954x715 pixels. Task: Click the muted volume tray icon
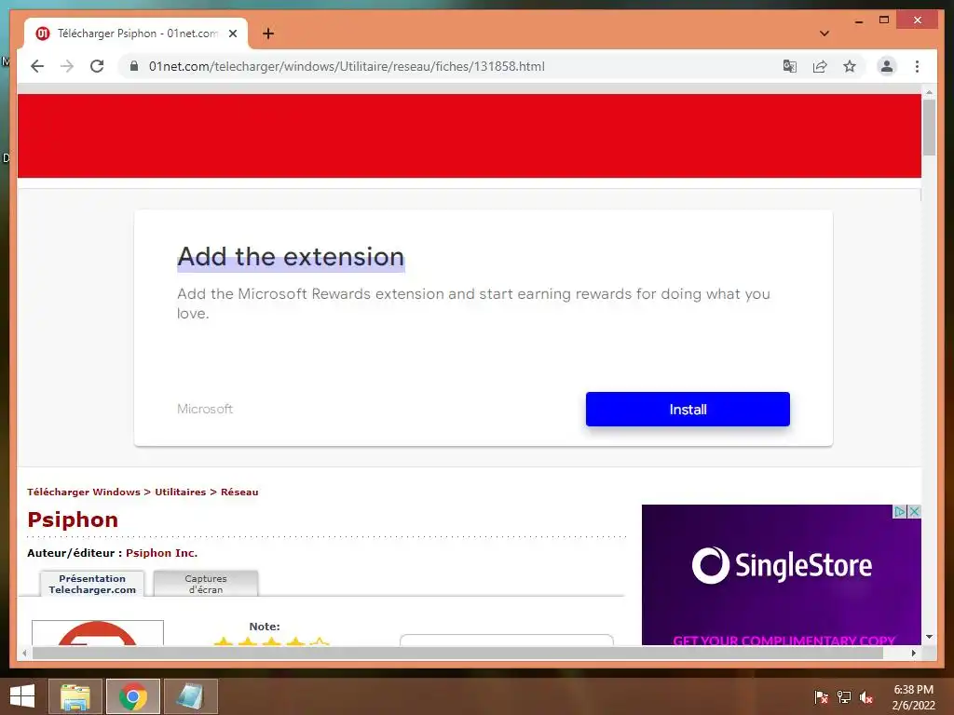click(x=866, y=697)
